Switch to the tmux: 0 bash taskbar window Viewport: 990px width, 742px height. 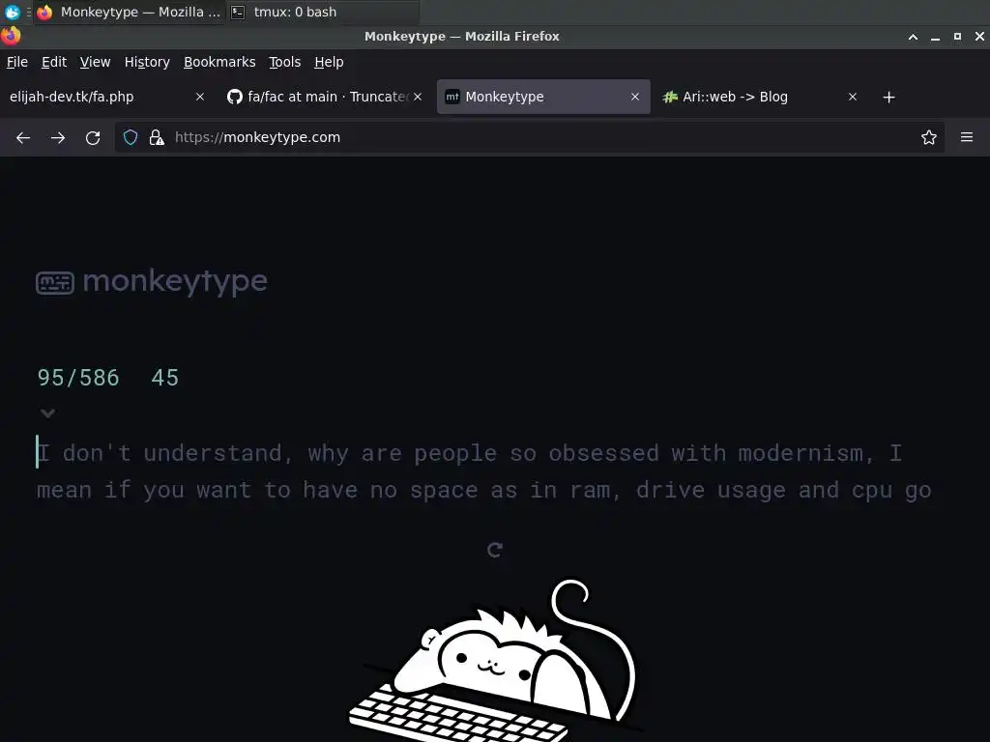click(322, 12)
